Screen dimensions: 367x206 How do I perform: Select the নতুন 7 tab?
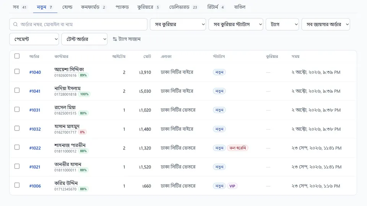pos(45,7)
